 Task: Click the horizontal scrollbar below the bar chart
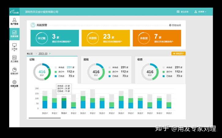[x=45, y=118]
